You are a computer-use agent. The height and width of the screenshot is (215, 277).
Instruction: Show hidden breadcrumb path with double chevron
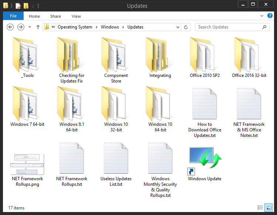pos(53,27)
